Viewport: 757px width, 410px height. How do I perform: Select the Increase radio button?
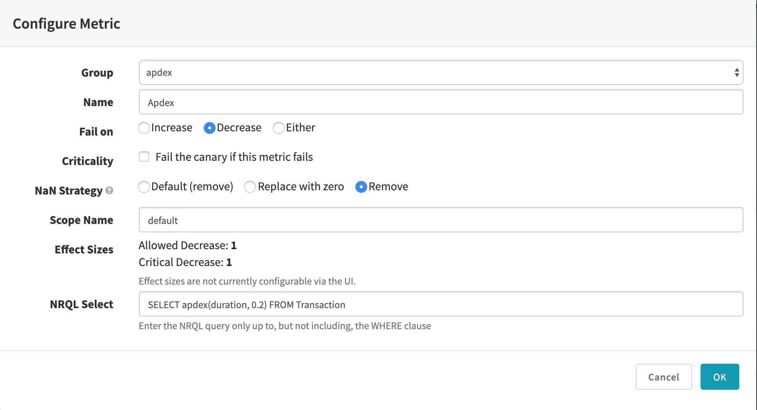144,128
